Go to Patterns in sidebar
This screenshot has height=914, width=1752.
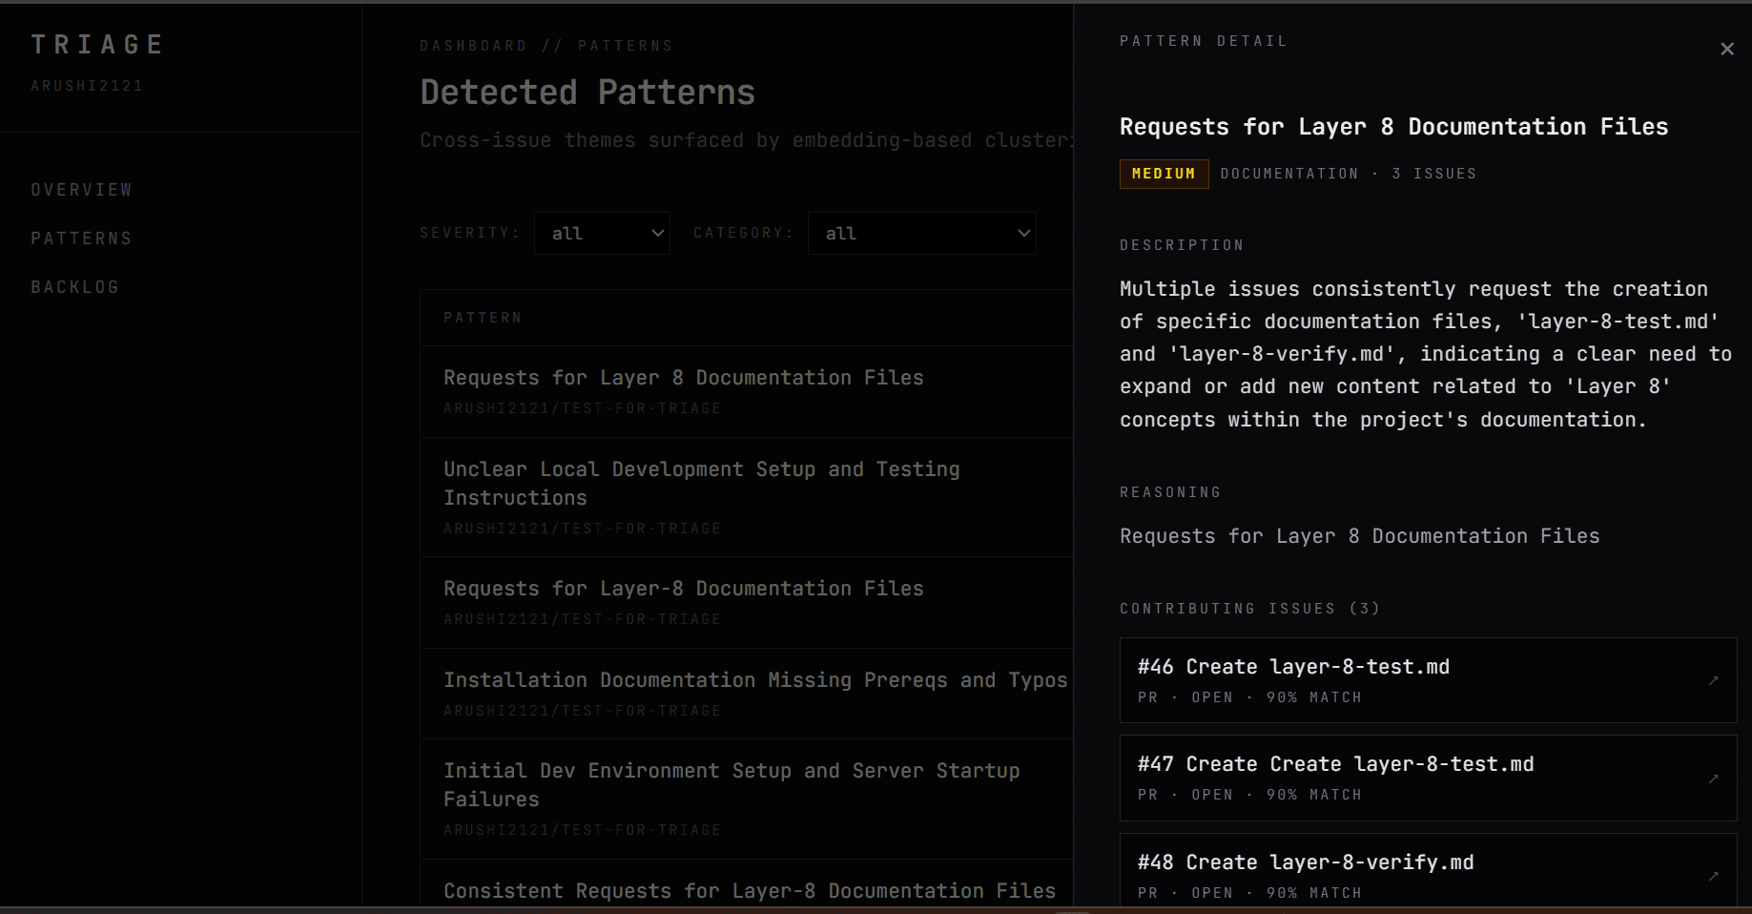pos(81,239)
